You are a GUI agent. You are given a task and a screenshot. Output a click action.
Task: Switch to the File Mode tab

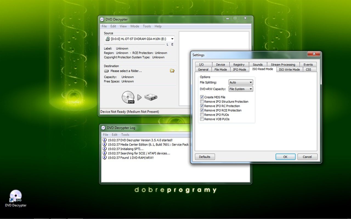[221, 70]
